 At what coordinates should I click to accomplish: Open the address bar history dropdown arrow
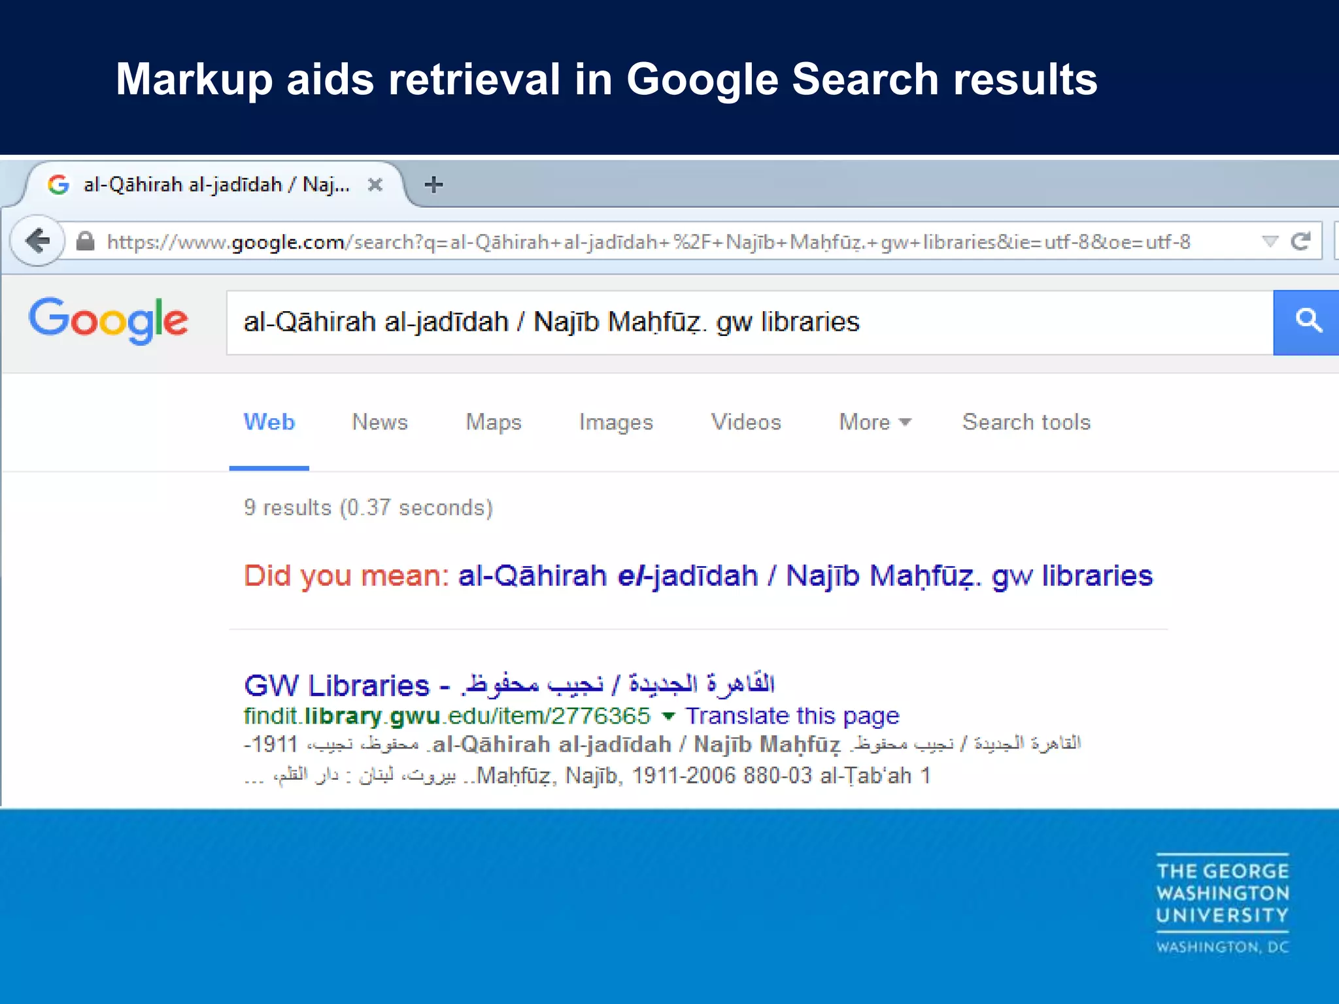1269,241
